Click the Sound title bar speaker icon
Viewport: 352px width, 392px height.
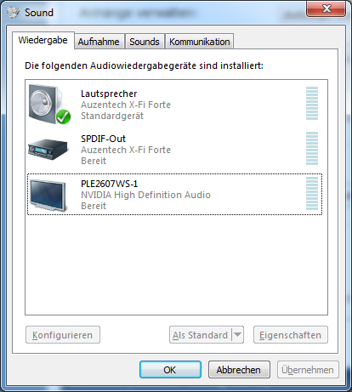(13, 12)
